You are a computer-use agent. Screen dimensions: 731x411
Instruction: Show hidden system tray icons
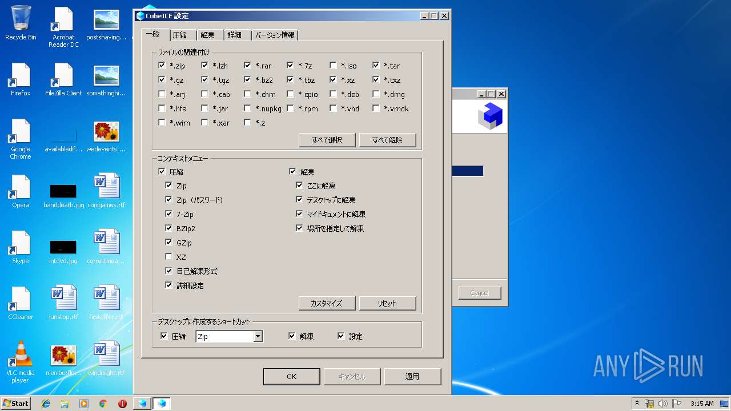pos(637,404)
